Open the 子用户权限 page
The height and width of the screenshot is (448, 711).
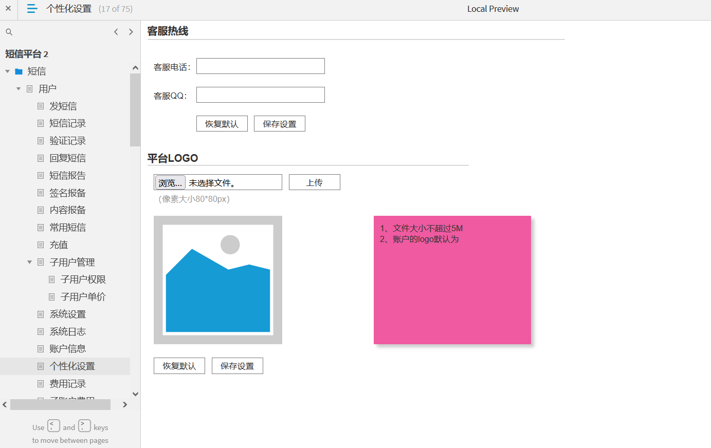click(x=83, y=279)
